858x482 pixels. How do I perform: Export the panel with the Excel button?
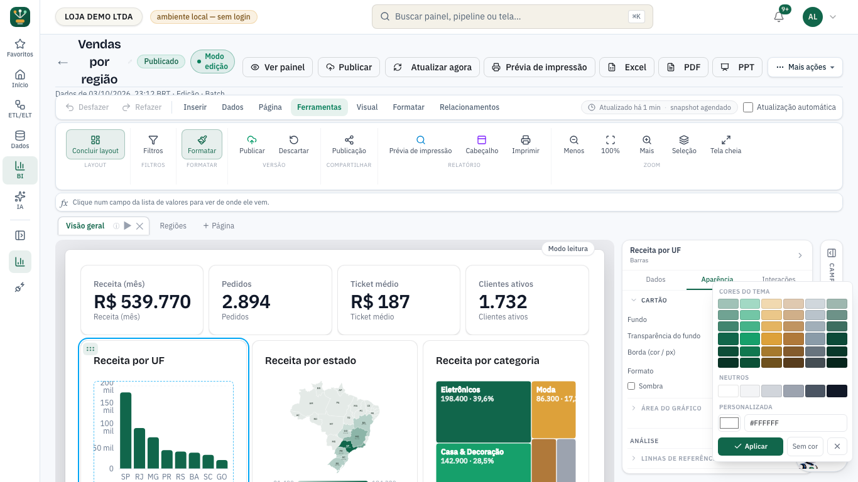click(627, 67)
